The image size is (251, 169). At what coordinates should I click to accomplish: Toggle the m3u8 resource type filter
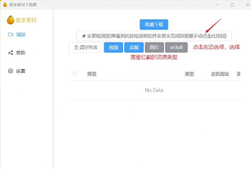pos(176,47)
